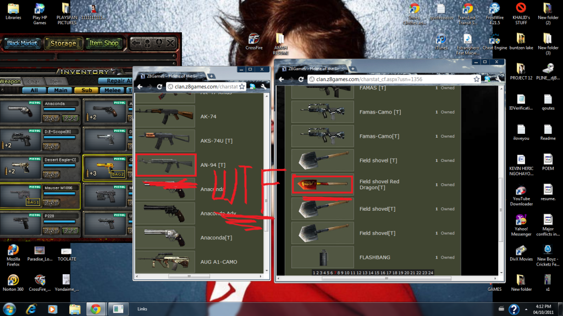Screen dimensions: 563x316
Task: Click the game's back arrow icon
Action: click(x=135, y=42)
